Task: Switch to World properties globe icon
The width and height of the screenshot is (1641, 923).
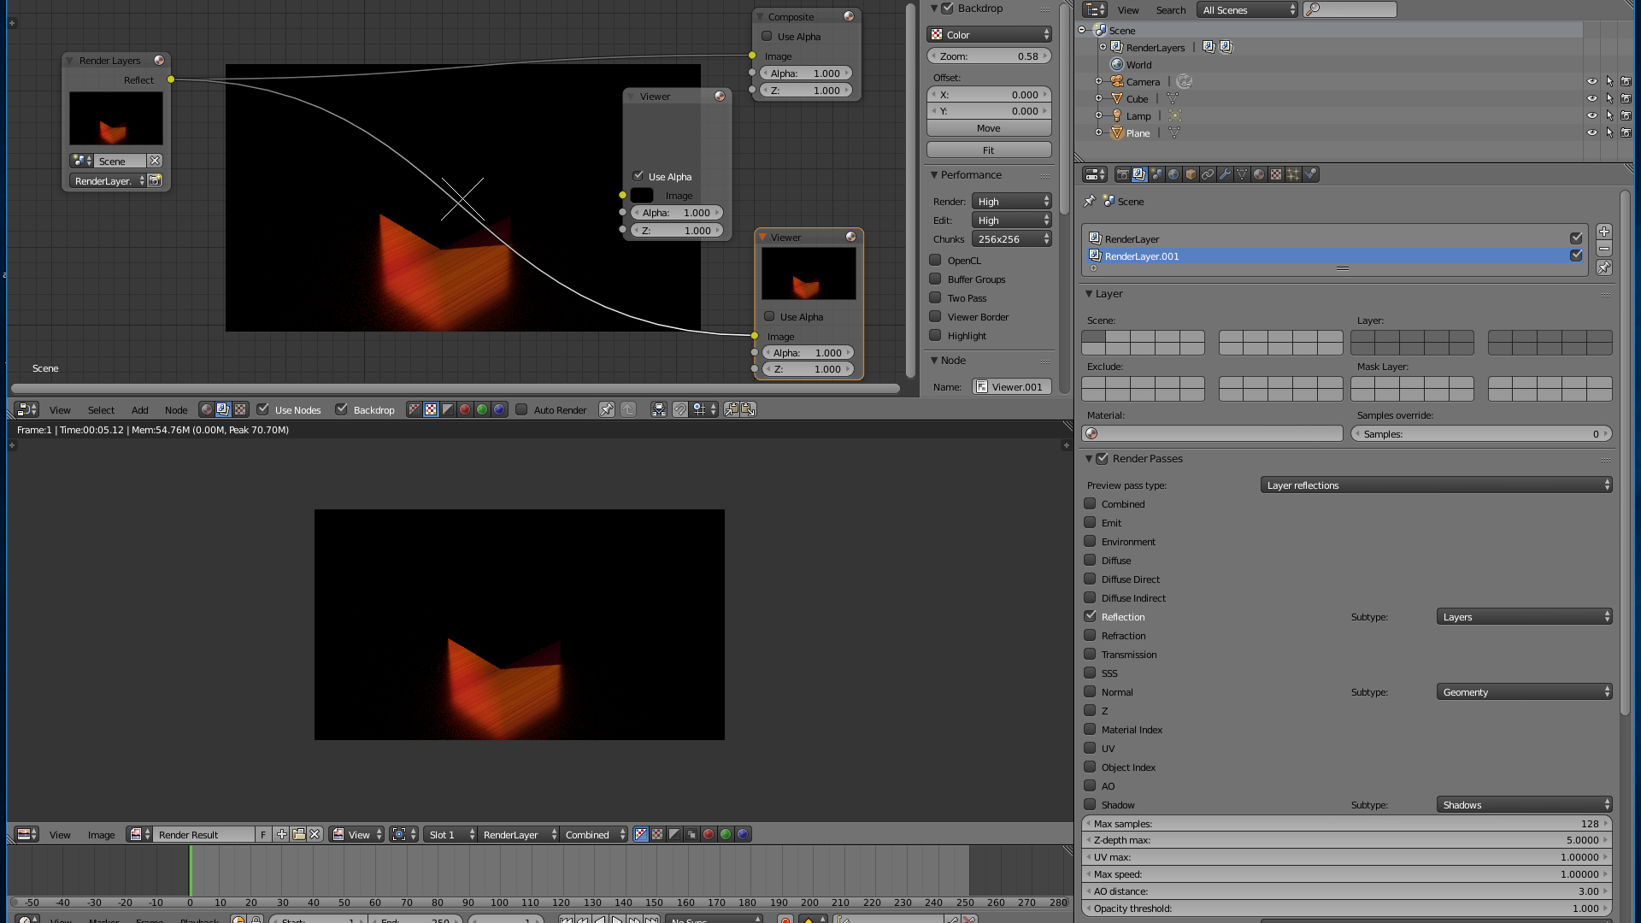Action: tap(1173, 174)
